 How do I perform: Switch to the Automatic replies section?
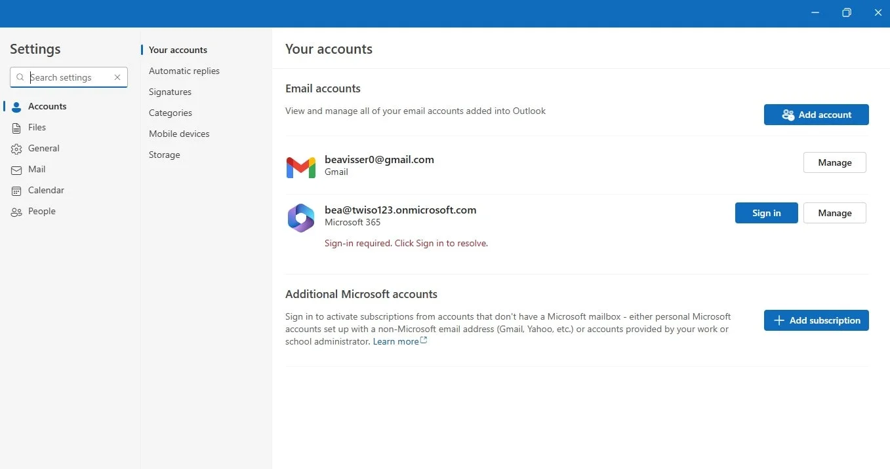click(x=184, y=71)
